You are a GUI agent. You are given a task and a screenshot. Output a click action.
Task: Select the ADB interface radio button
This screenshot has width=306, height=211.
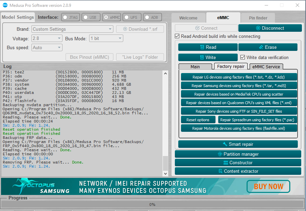(147, 17)
